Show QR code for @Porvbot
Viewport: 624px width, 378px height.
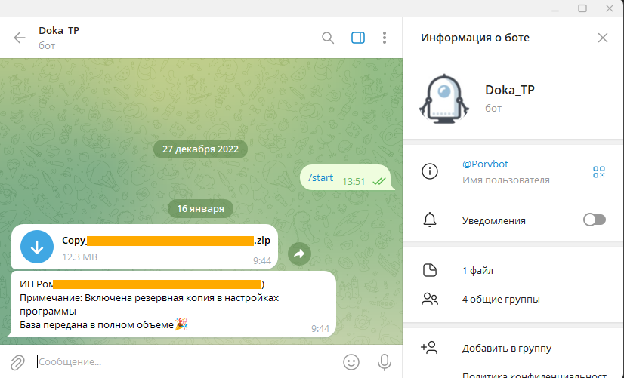(598, 172)
